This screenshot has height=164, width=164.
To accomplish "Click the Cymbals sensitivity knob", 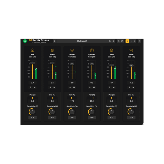I will (92, 112).
